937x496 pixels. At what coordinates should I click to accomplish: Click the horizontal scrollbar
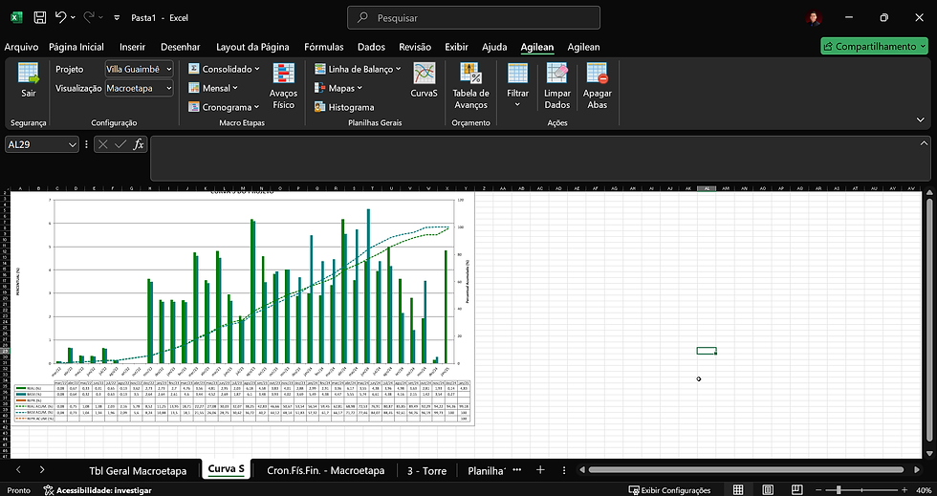(x=745, y=470)
